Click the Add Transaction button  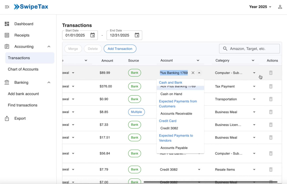tap(120, 49)
